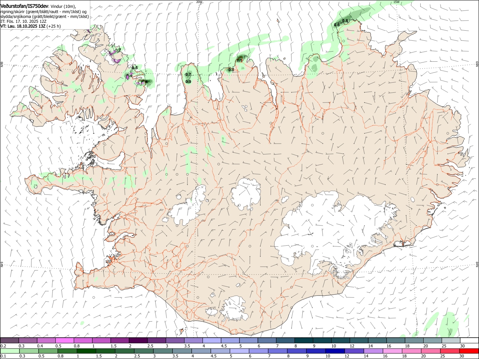Click the 0.2 label on snow scale
The height and width of the screenshot is (359, 479).
pos(3,346)
